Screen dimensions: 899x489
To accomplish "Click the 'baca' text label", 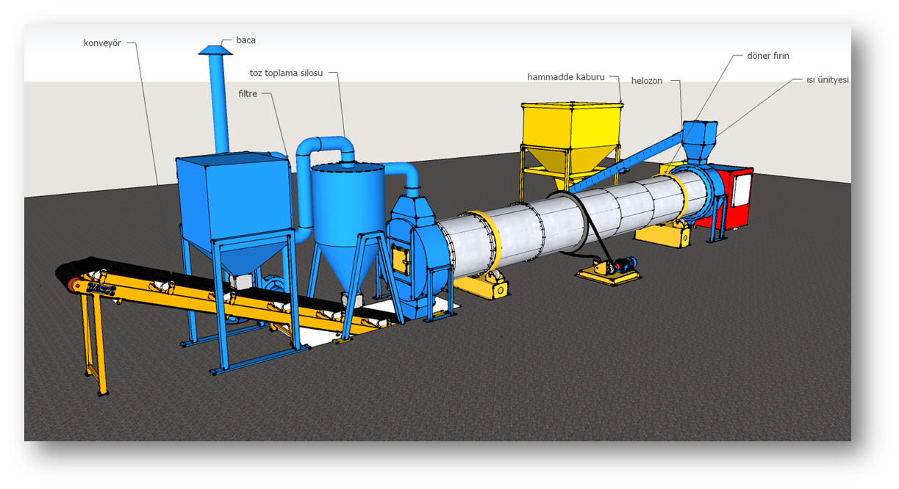I will pos(246,40).
